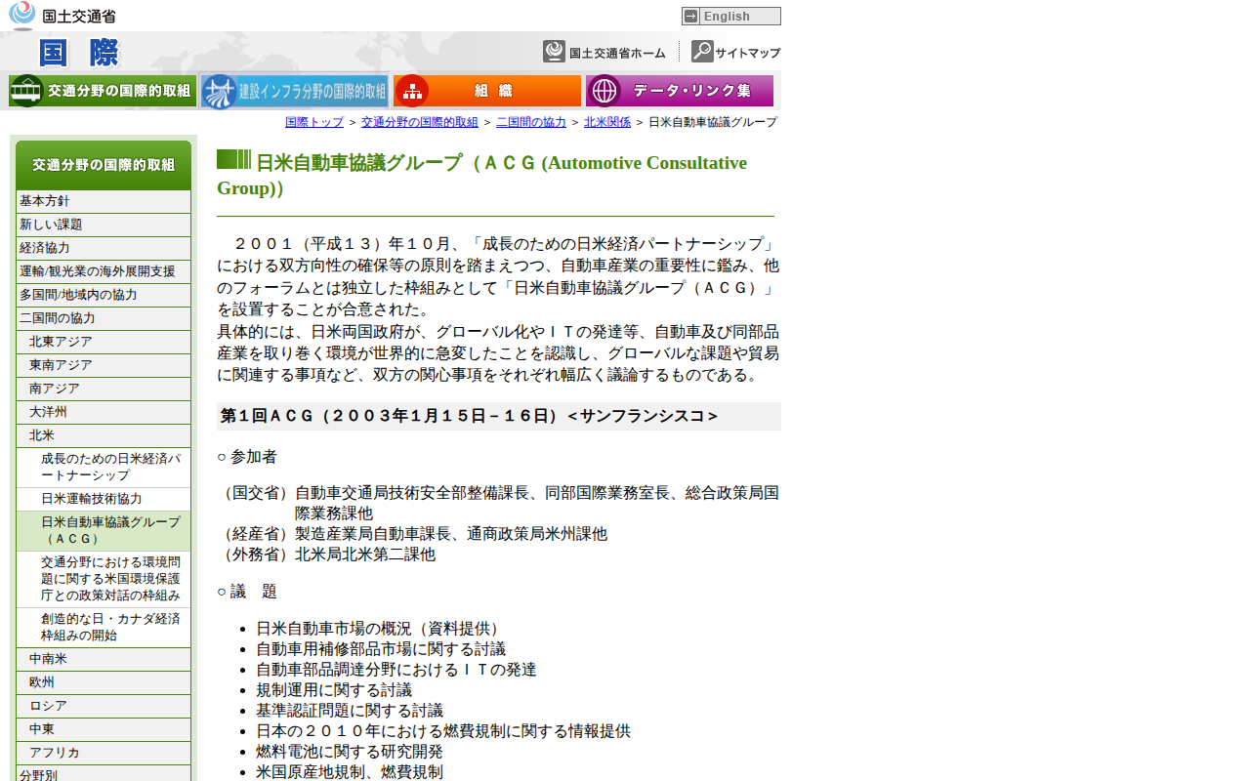Viewport: 1250px width, 781px height.
Task: Open the データ・リンク集 navigation tab
Action: (x=680, y=91)
